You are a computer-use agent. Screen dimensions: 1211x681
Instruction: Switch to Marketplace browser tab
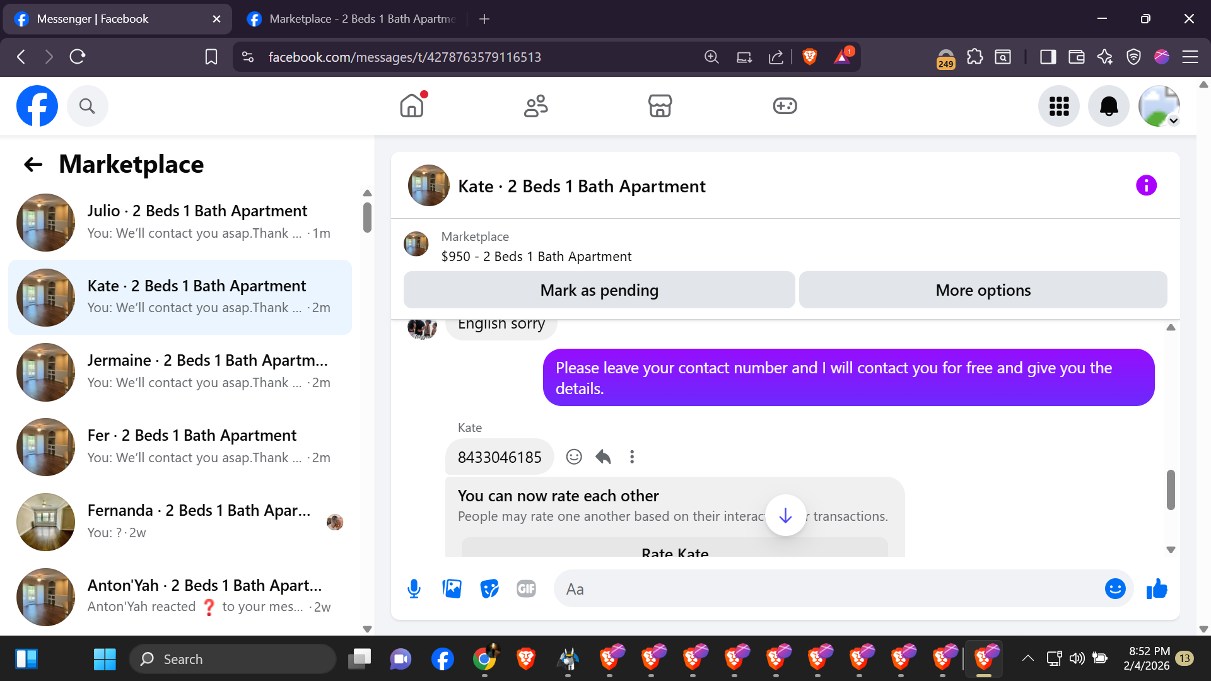coord(353,19)
